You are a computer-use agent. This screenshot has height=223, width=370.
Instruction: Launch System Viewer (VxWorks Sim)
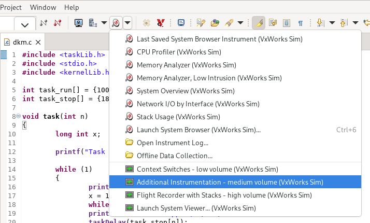coord(196,208)
